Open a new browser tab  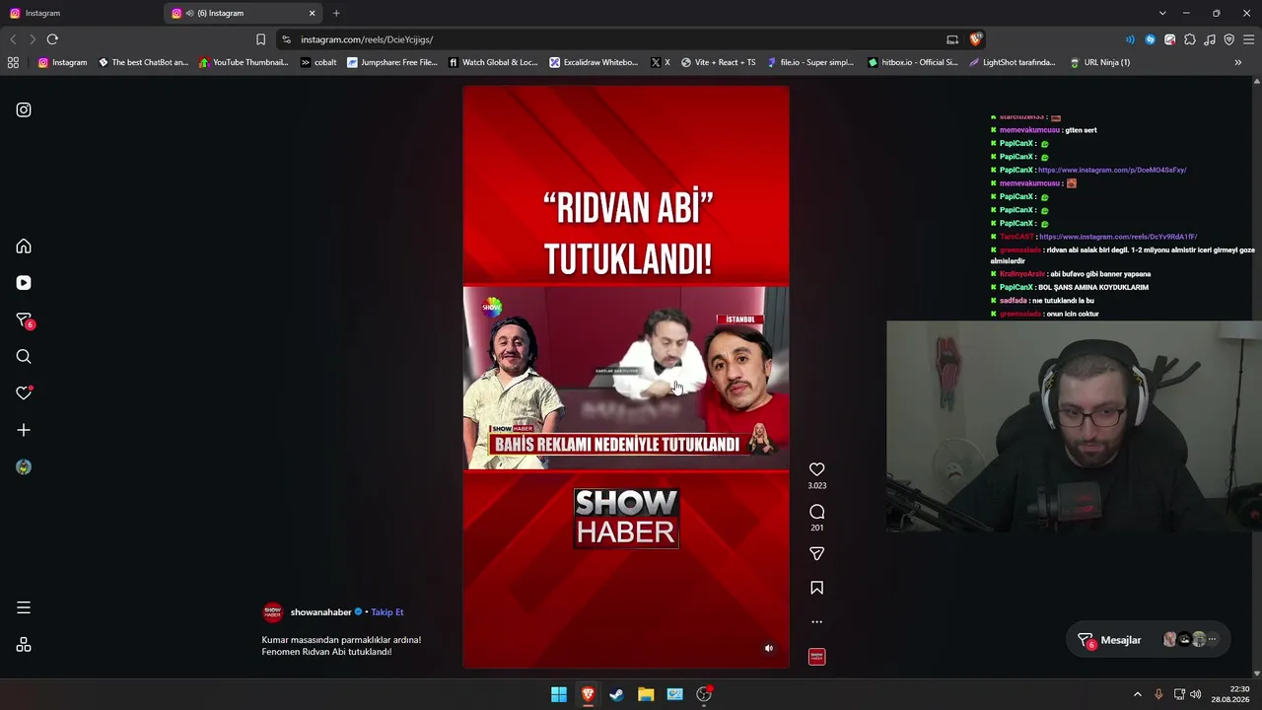[x=336, y=13]
